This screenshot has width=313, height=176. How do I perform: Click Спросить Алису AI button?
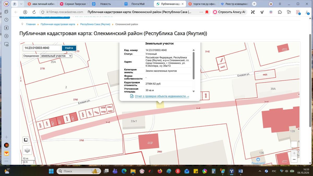(229, 12)
